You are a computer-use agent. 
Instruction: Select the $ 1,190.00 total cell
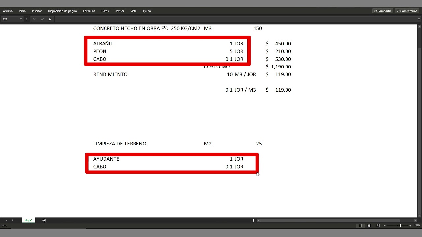click(x=278, y=67)
